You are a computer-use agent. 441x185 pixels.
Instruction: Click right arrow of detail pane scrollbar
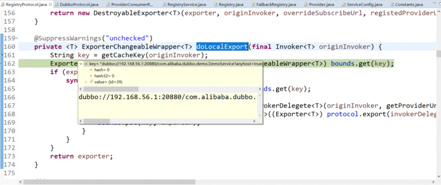point(254,121)
